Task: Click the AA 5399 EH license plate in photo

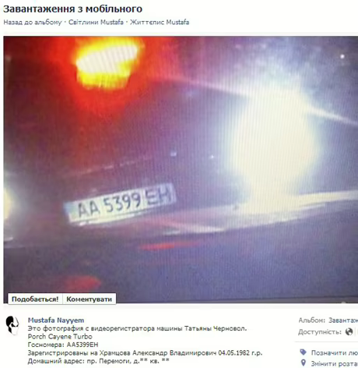Action: 120,203
